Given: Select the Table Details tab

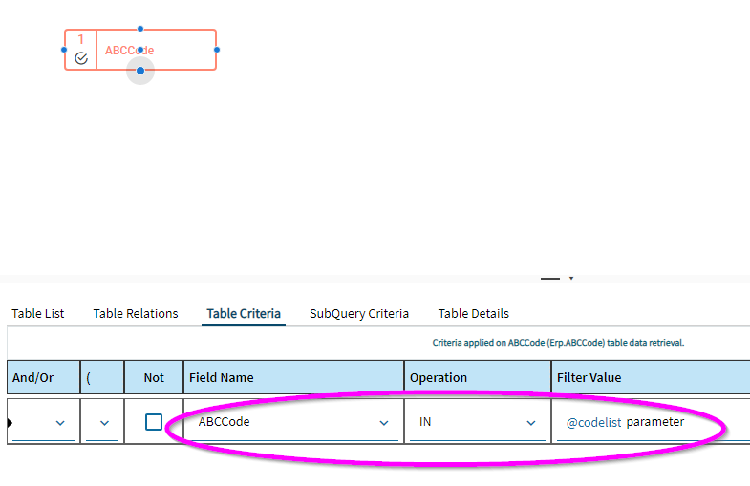Looking at the screenshot, I should (x=474, y=313).
